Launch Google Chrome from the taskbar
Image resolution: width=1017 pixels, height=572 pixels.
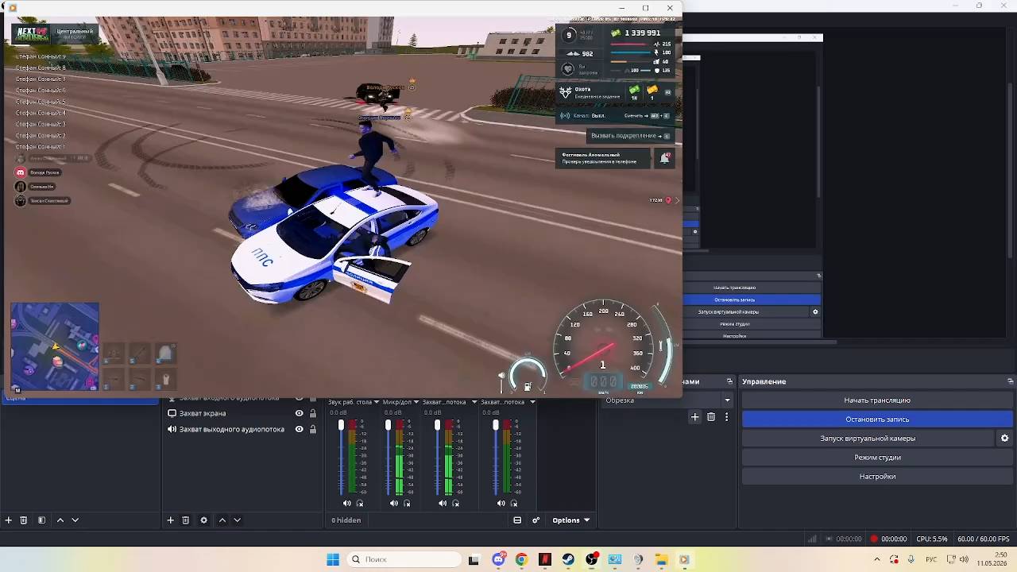pyautogui.click(x=521, y=559)
